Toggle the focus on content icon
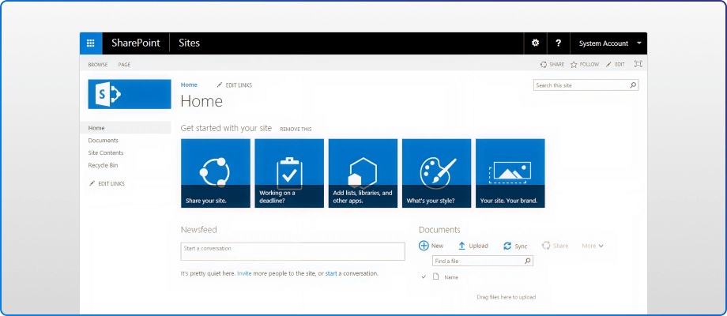The height and width of the screenshot is (316, 727). [x=638, y=65]
